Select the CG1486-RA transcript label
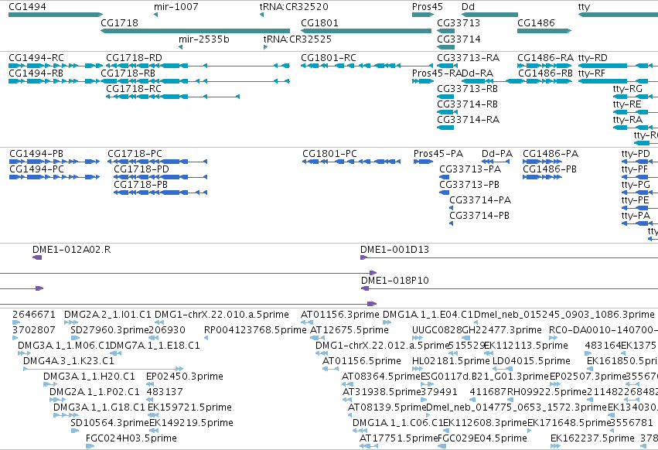 (x=545, y=57)
